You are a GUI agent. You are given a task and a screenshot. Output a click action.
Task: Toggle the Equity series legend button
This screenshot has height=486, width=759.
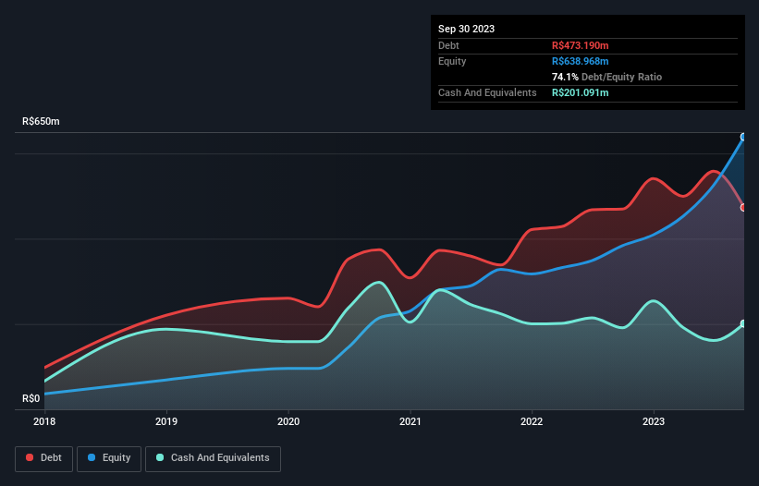pos(109,458)
